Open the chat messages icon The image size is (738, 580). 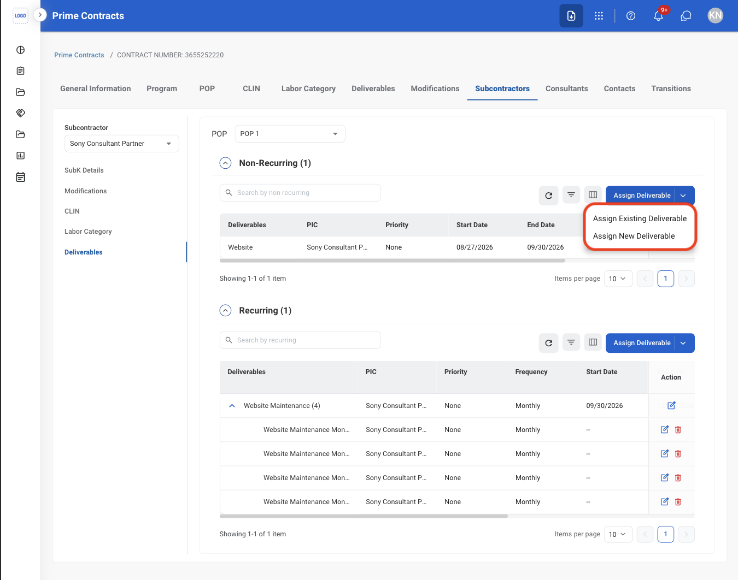tap(686, 16)
